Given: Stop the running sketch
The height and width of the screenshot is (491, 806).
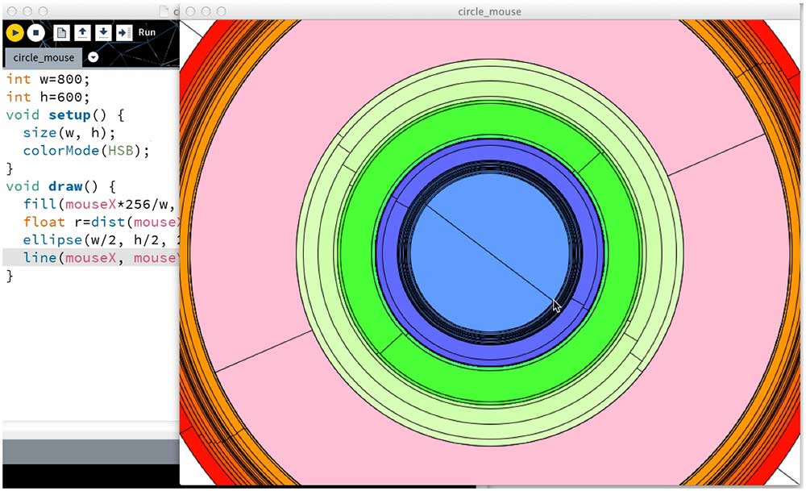Looking at the screenshot, I should (36, 33).
